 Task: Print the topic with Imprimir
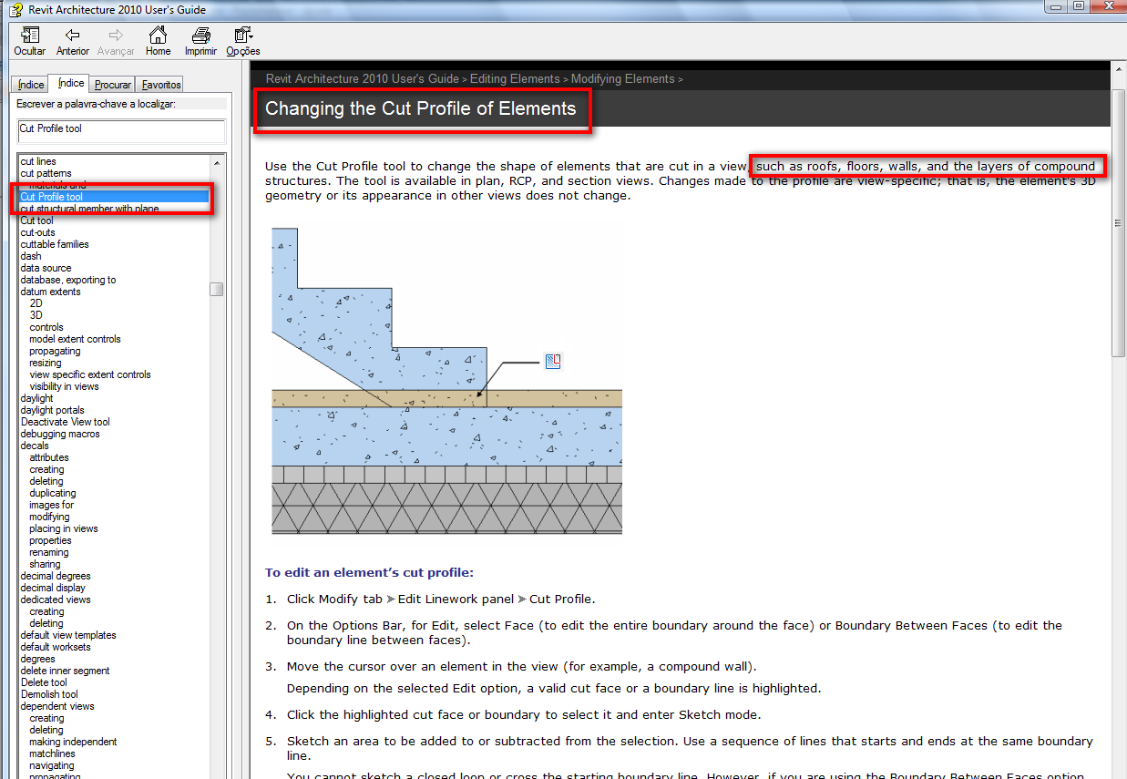(200, 36)
